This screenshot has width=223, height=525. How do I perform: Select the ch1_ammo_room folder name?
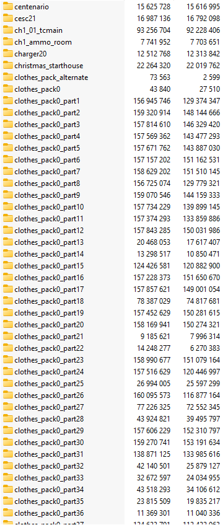click(43, 42)
